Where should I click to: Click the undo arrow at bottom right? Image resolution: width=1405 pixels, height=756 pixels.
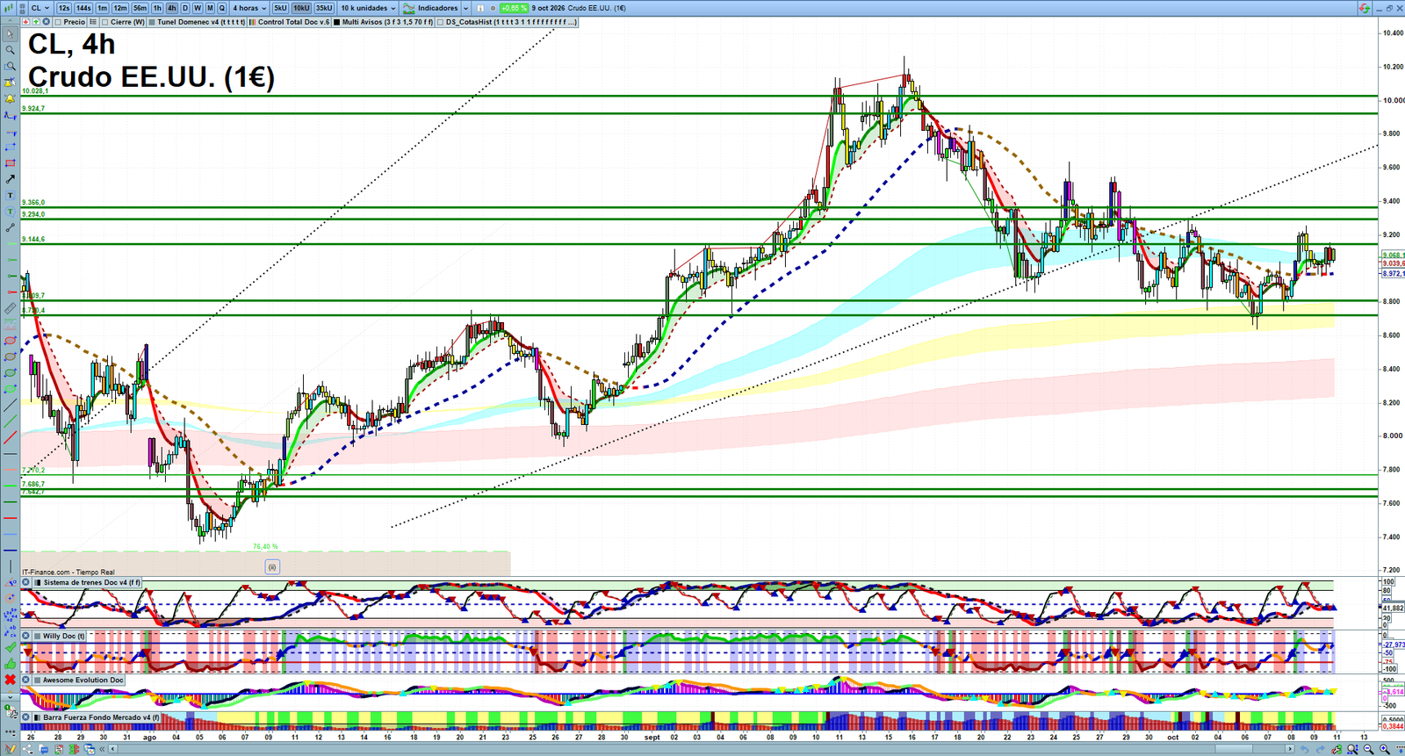click(1305, 749)
